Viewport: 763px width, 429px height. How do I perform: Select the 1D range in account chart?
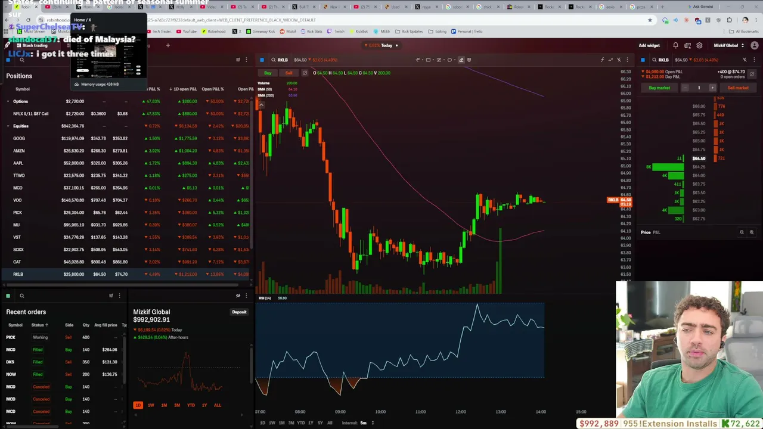tap(138, 405)
